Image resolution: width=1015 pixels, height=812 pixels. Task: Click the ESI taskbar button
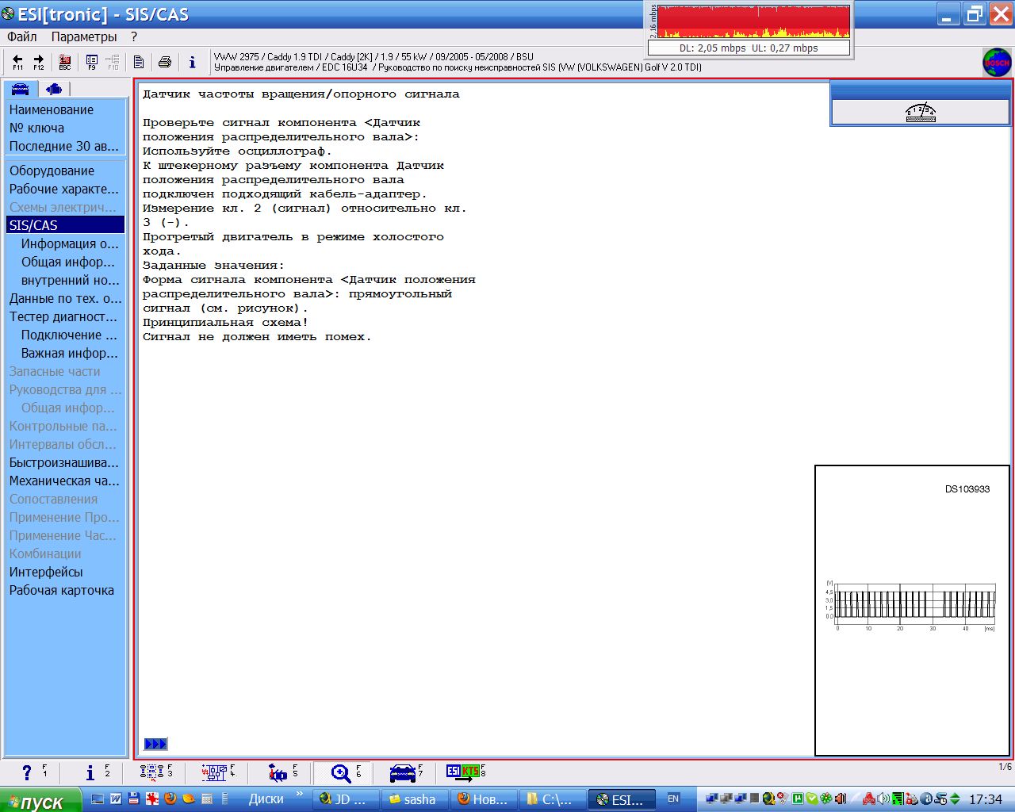pos(622,799)
